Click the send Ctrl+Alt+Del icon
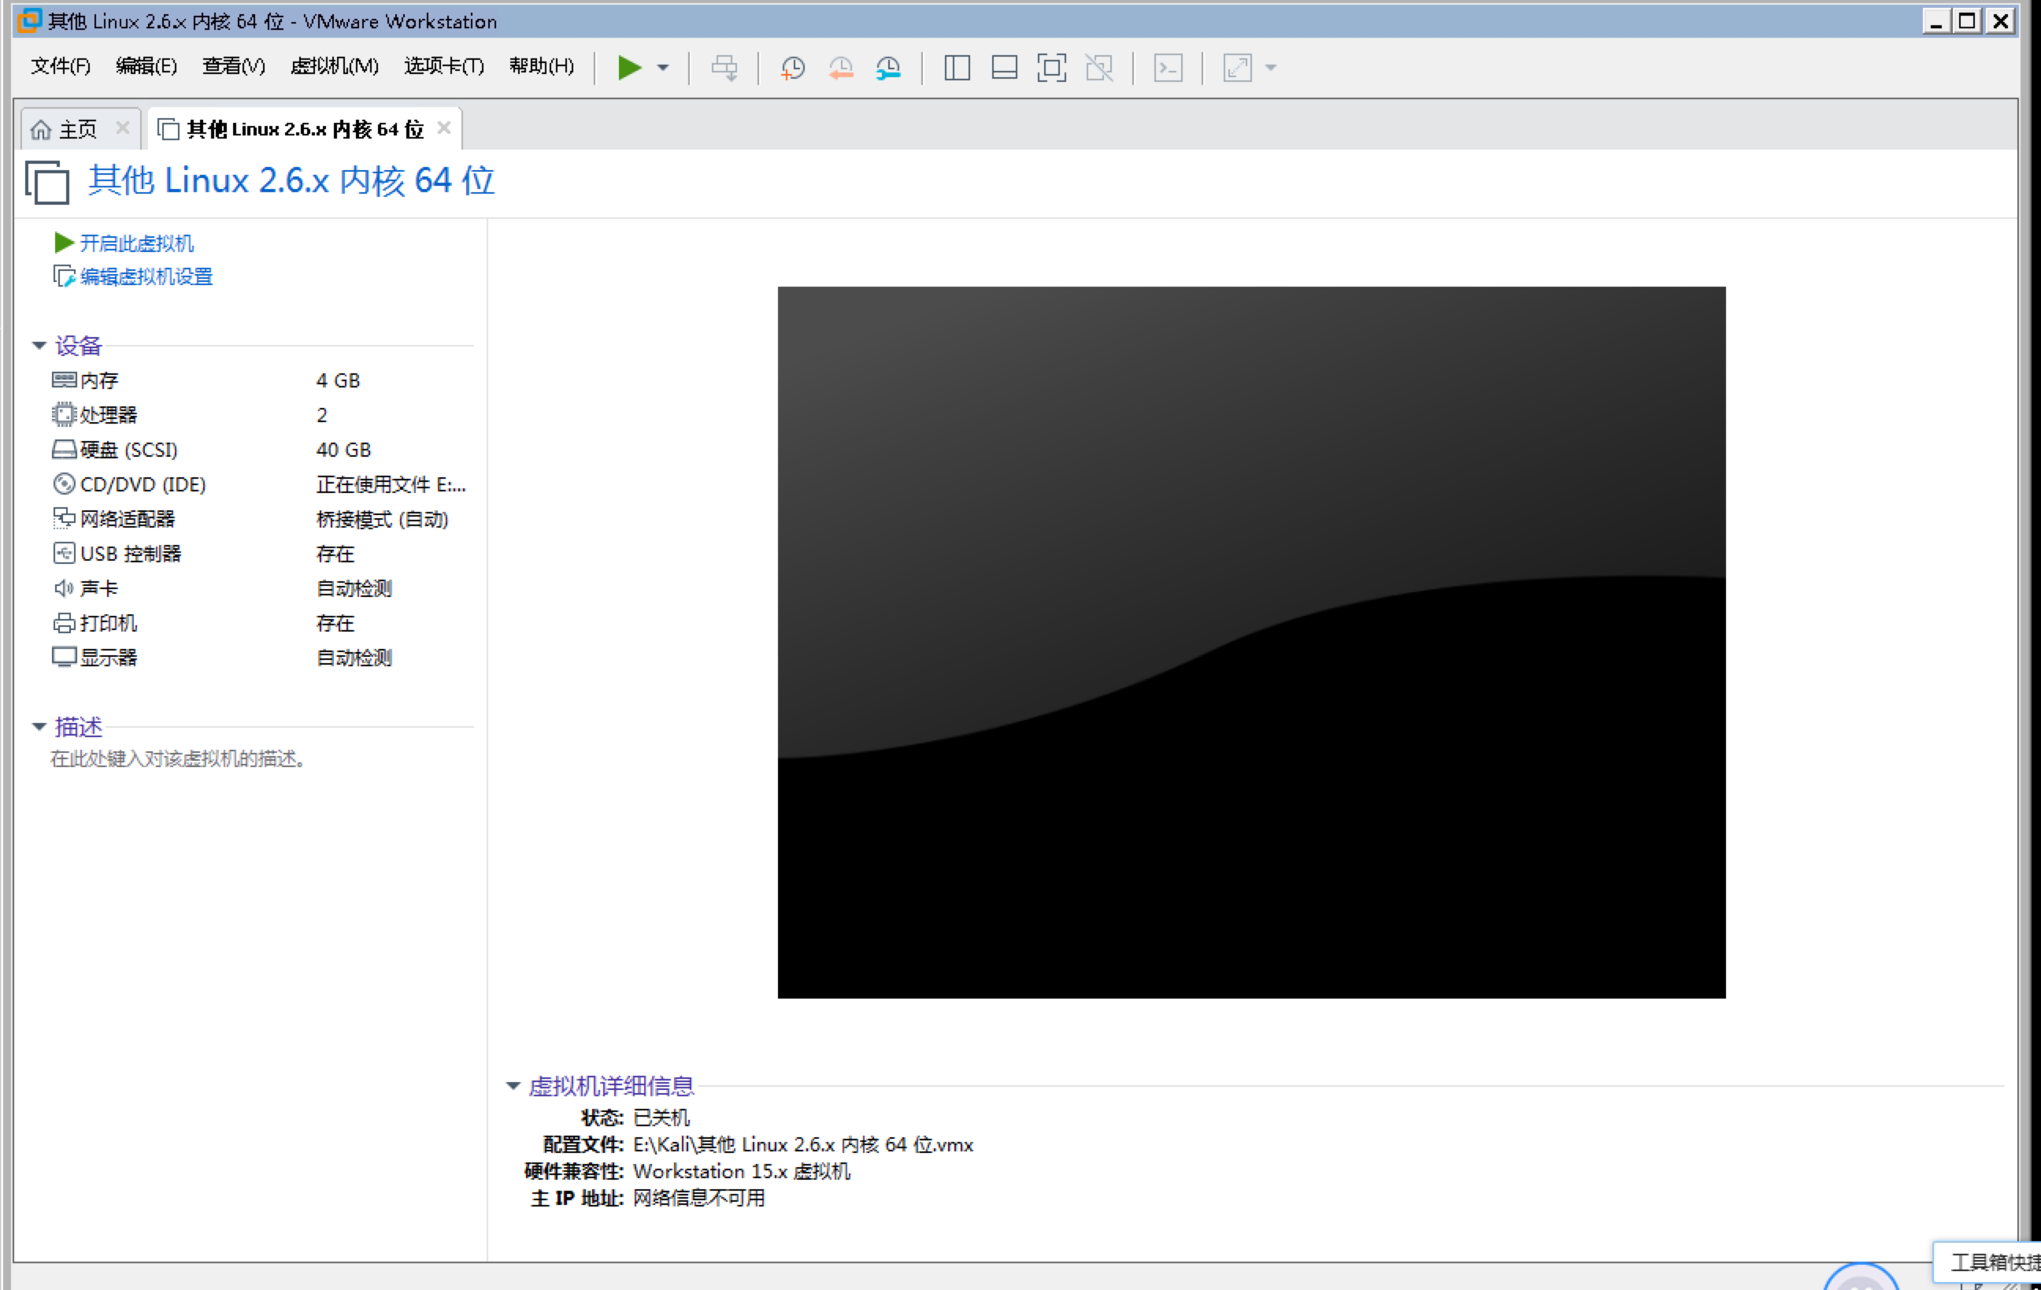2041x1290 pixels. tap(724, 68)
